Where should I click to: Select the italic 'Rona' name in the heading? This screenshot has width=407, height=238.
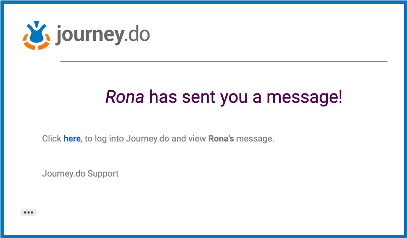coord(125,97)
